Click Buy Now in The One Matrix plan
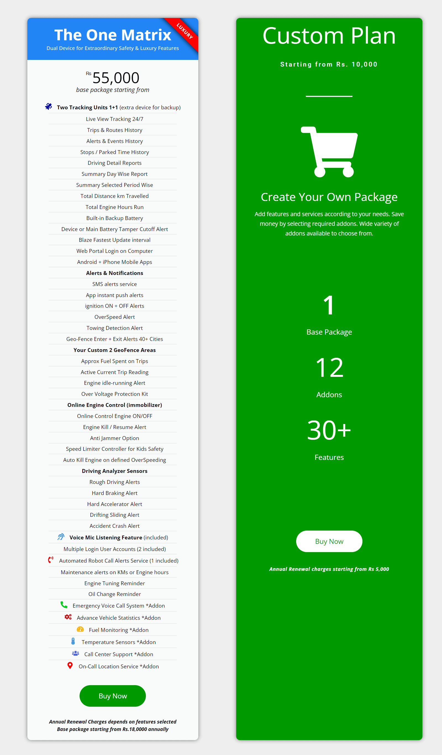 (x=113, y=696)
